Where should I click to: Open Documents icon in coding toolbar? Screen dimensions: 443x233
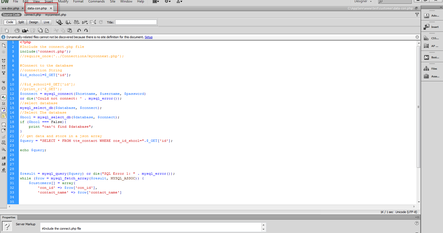click(x=4, y=45)
